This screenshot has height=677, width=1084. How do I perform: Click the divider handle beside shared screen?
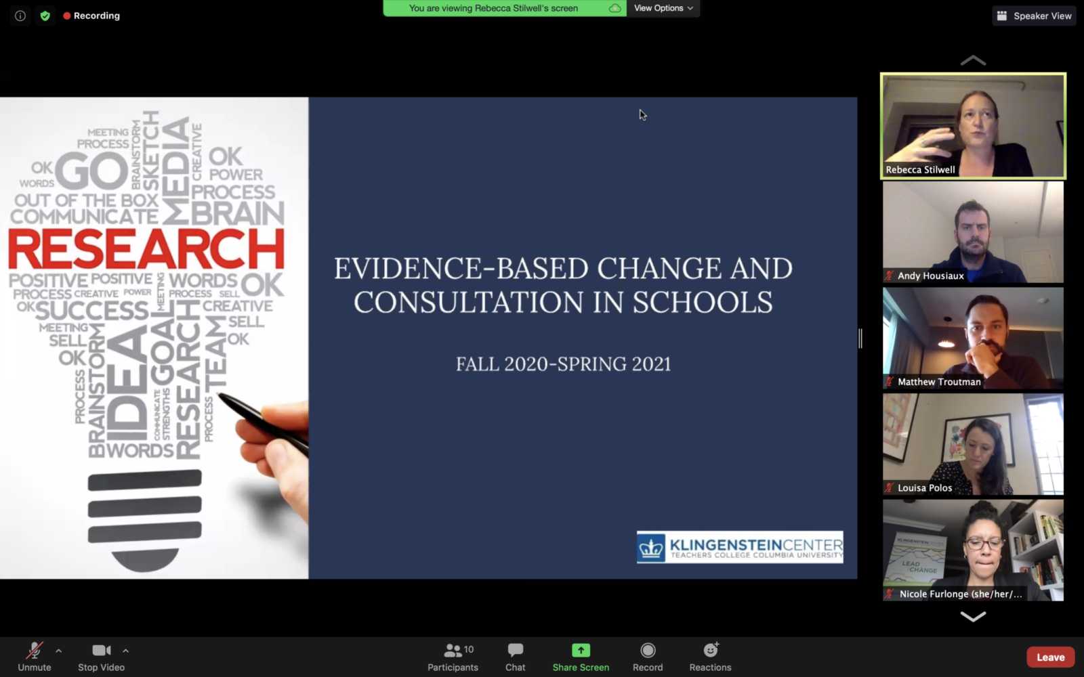click(x=860, y=338)
